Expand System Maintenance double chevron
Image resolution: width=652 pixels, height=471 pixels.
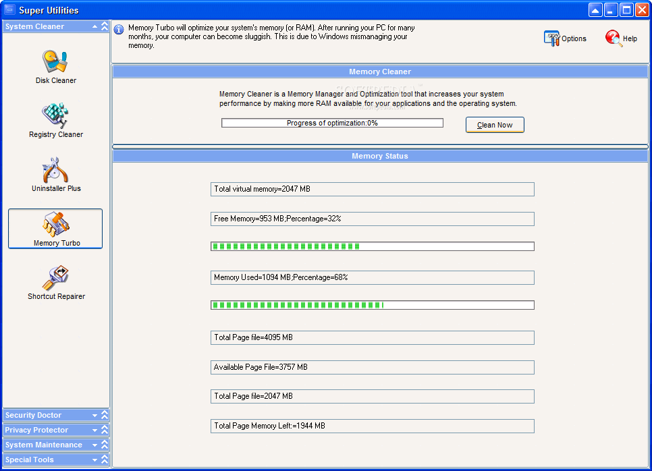[105, 445]
